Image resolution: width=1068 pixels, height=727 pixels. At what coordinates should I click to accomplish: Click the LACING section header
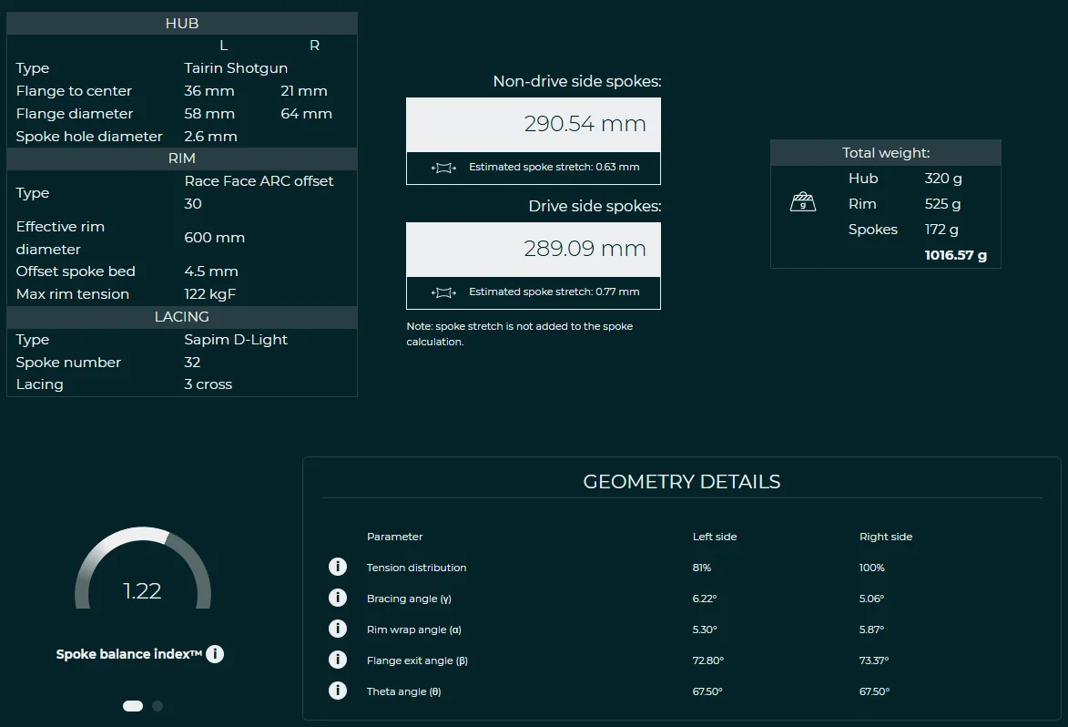point(182,317)
